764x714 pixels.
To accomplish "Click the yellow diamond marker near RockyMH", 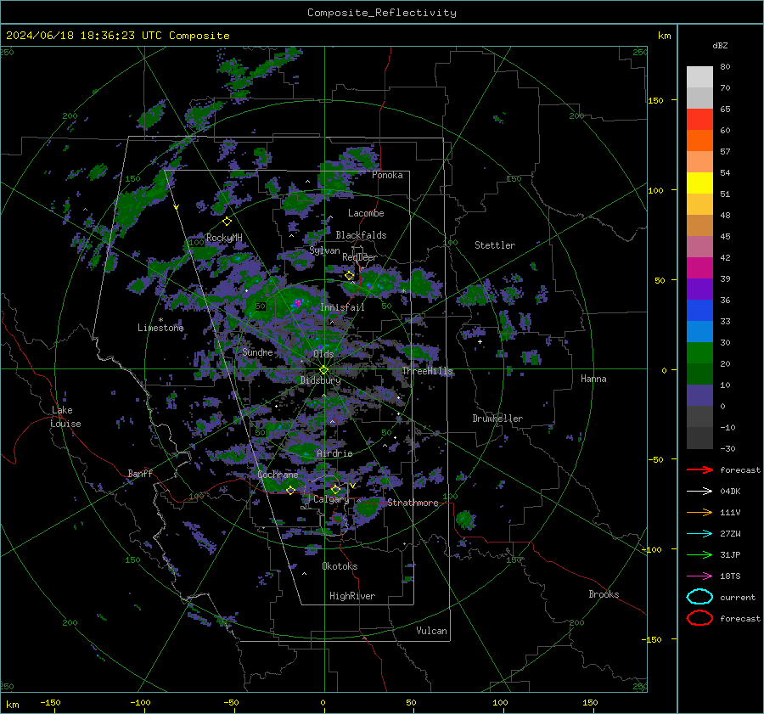I will [227, 222].
